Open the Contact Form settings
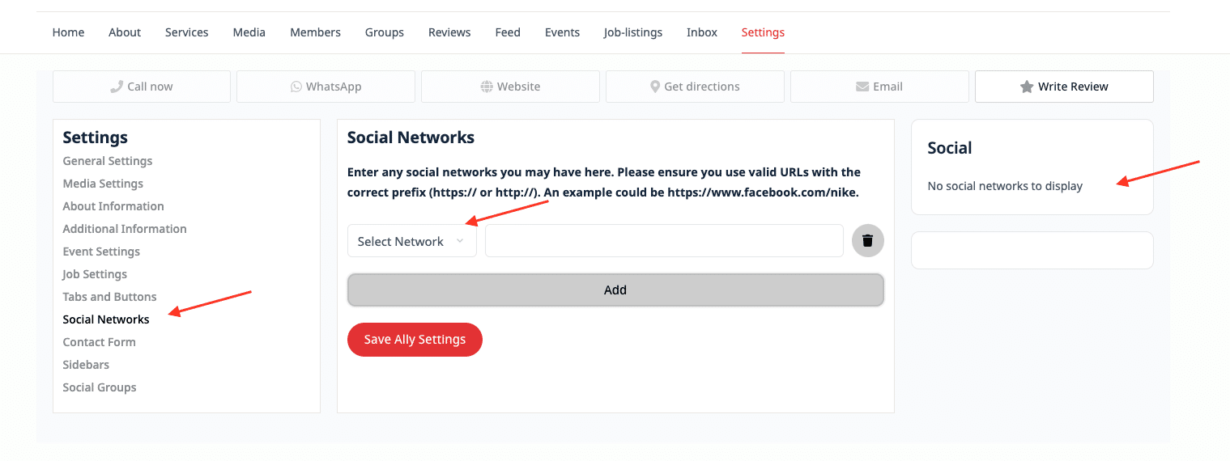 pos(100,342)
